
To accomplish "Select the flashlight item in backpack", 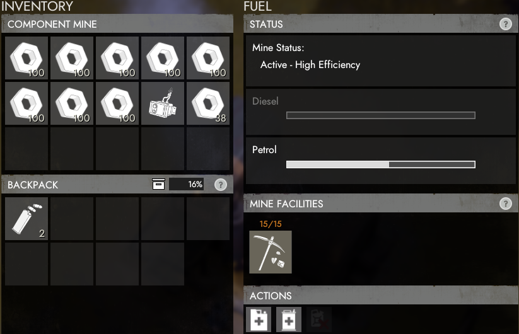I will tap(26, 219).
